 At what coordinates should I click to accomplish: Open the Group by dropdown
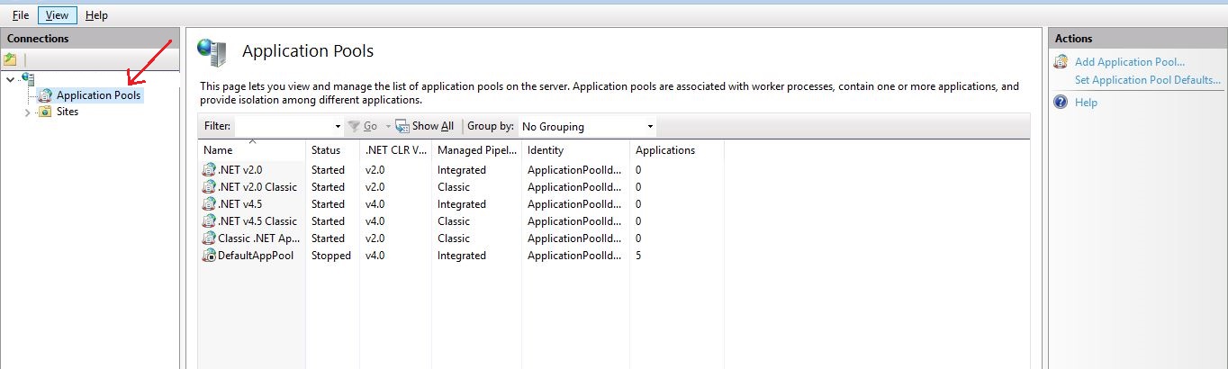tap(650, 127)
